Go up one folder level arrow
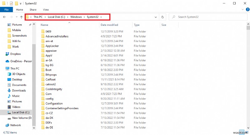 point(21,17)
